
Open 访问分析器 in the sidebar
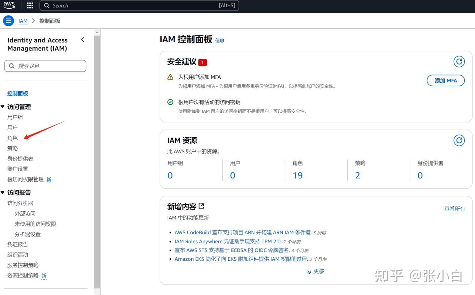[20, 203]
